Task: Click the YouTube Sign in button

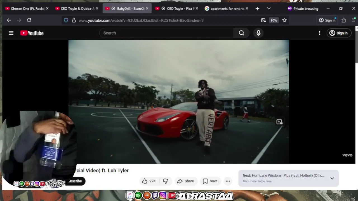Action: point(339,33)
